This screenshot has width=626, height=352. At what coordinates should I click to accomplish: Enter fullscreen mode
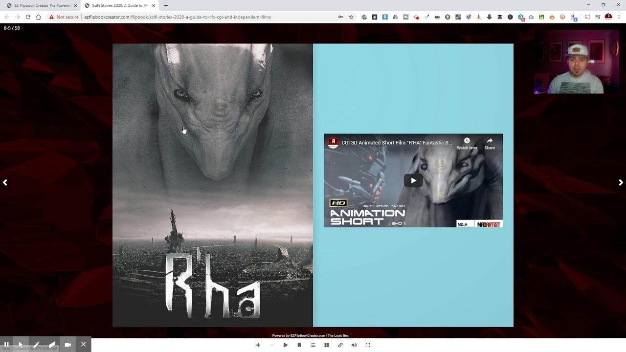[x=368, y=345]
